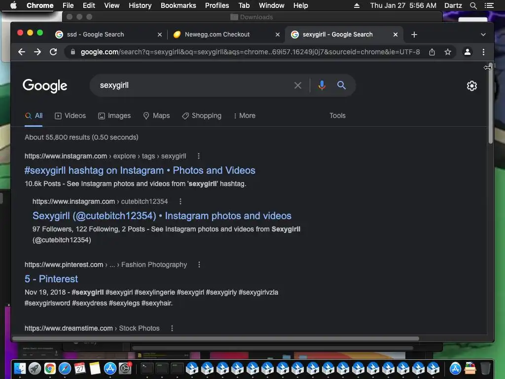Screen dimensions: 505x379
Task: Click the Dartz user name in menu bar
Action: point(453,5)
